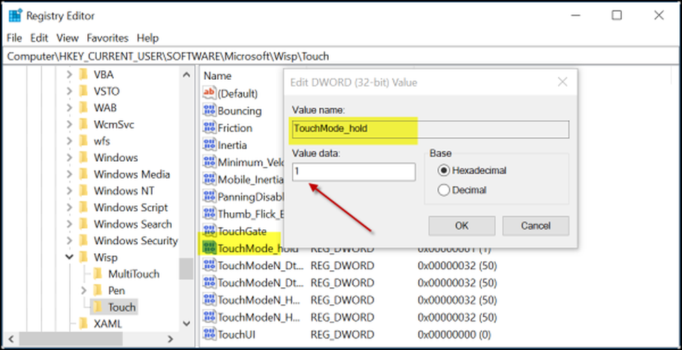Click the Bouncing DWORD value icon
682x350 pixels.
[x=209, y=110]
